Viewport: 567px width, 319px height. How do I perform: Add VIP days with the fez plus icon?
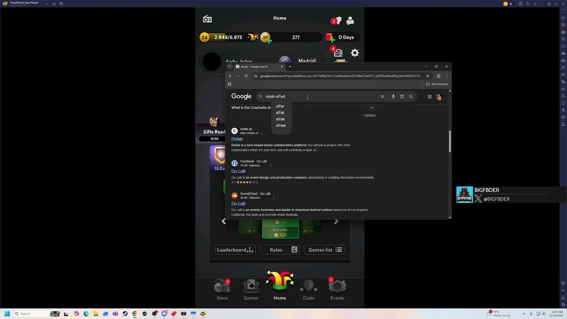coord(330,38)
